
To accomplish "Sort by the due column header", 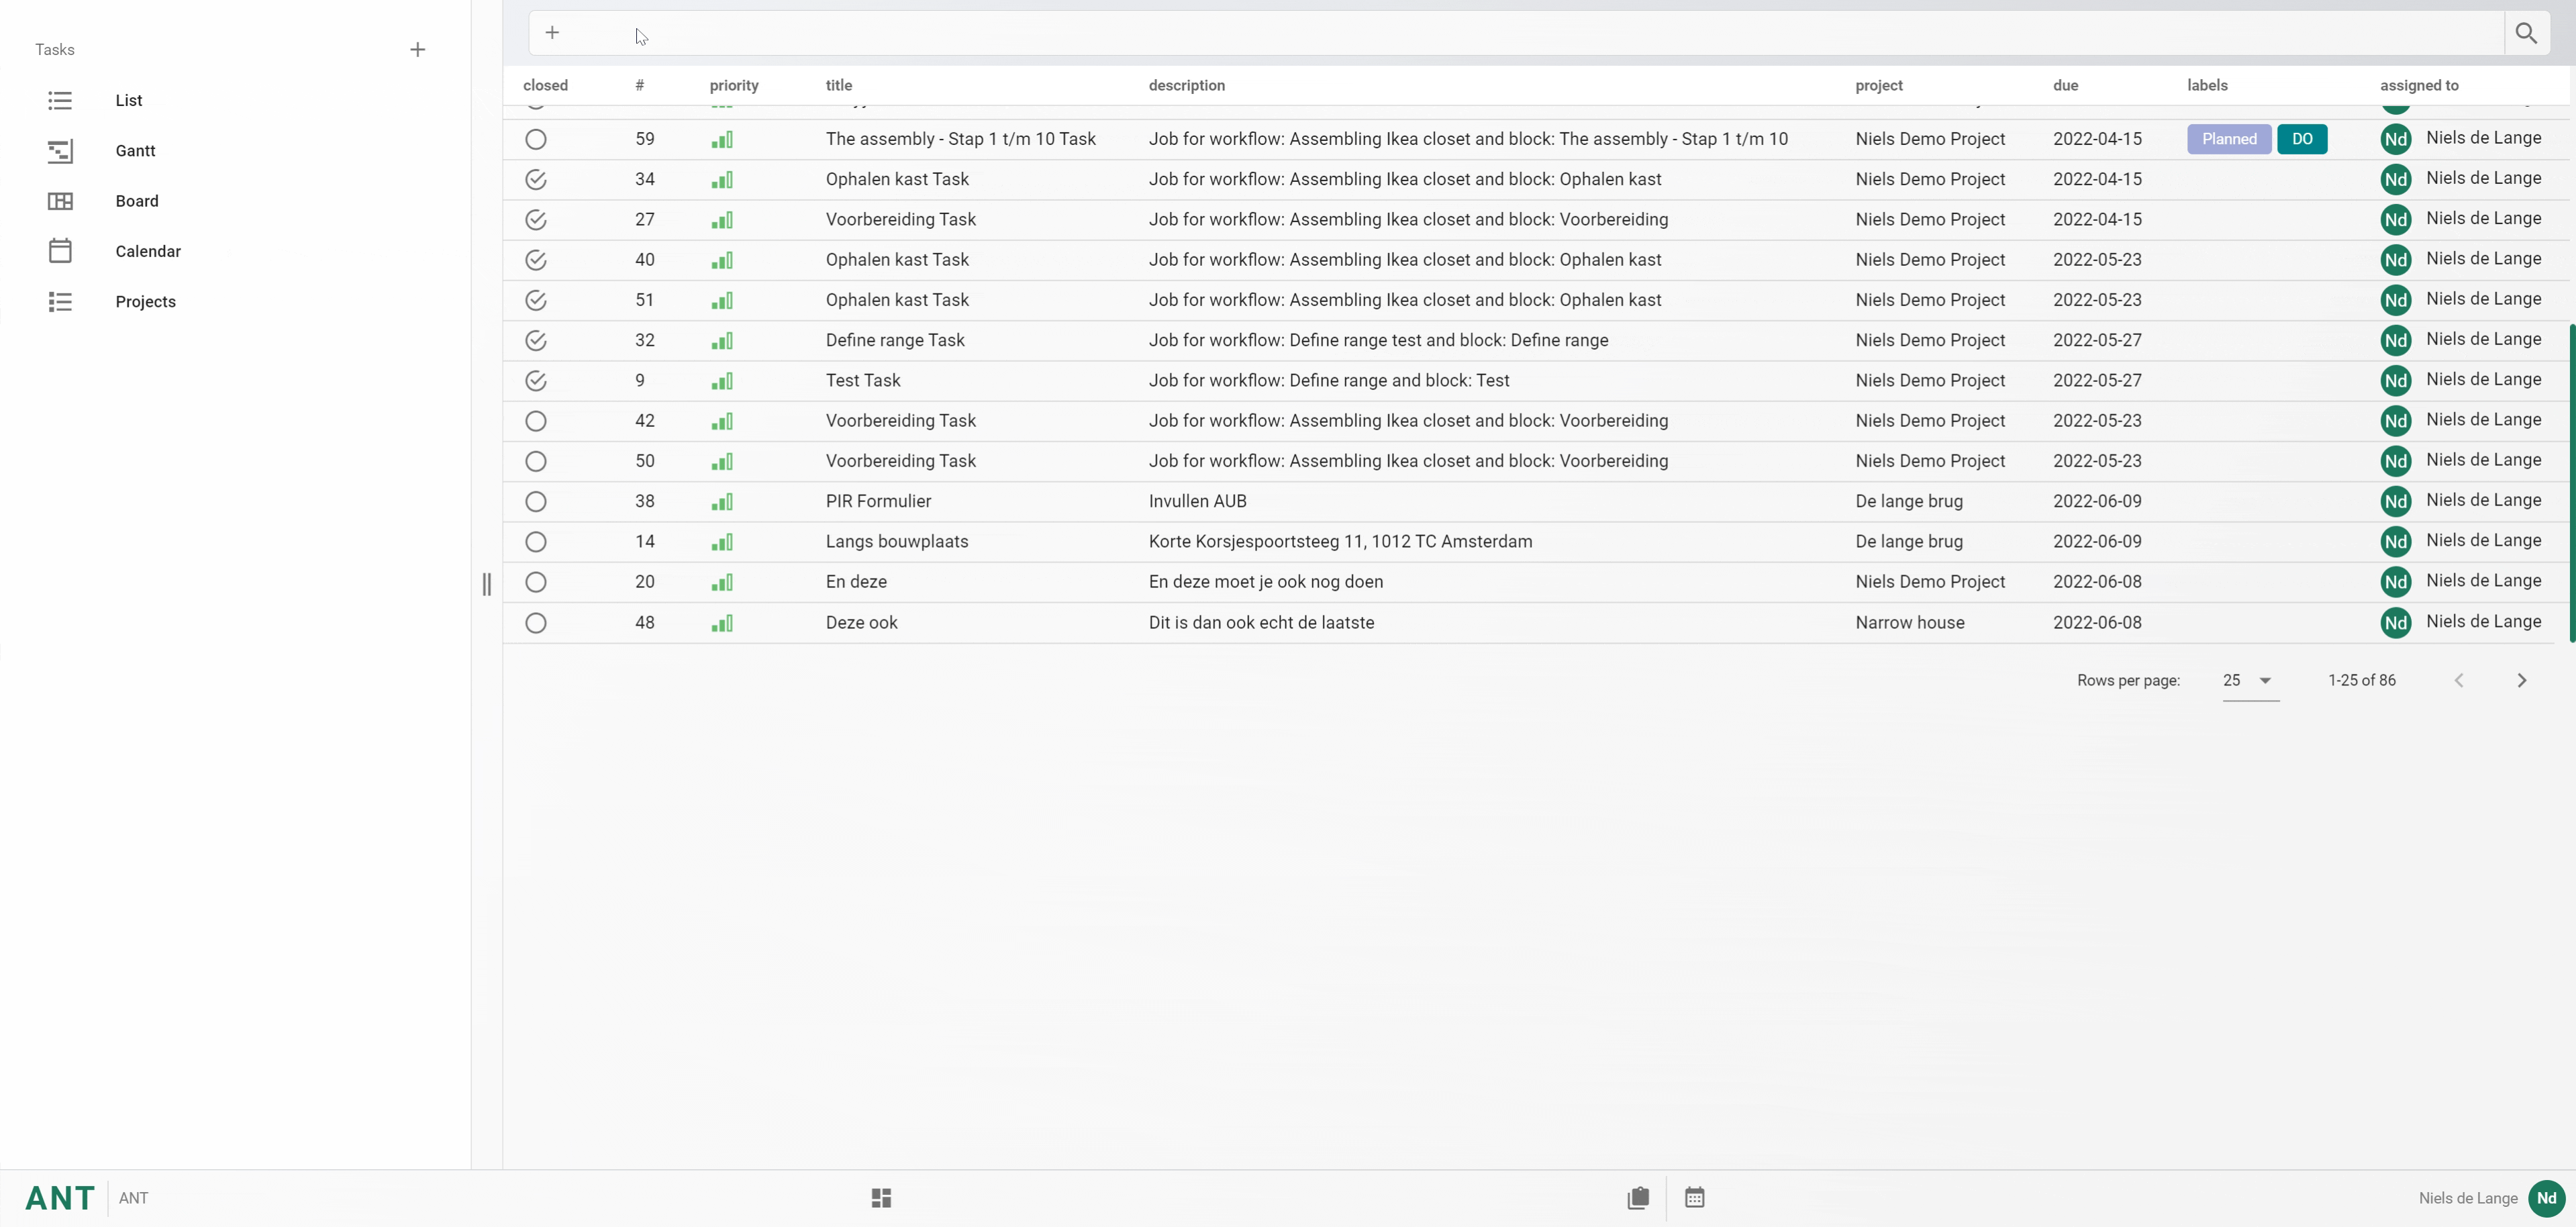I will (x=2066, y=86).
